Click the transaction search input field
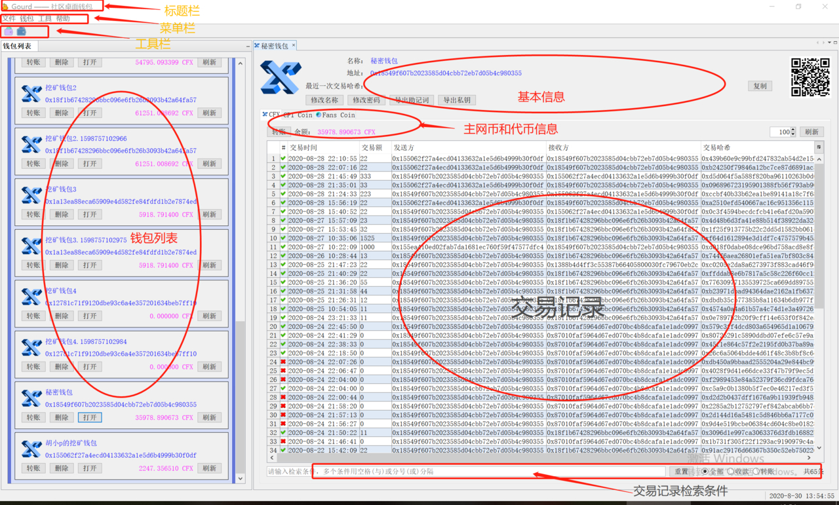839x505 pixels. pos(465,472)
